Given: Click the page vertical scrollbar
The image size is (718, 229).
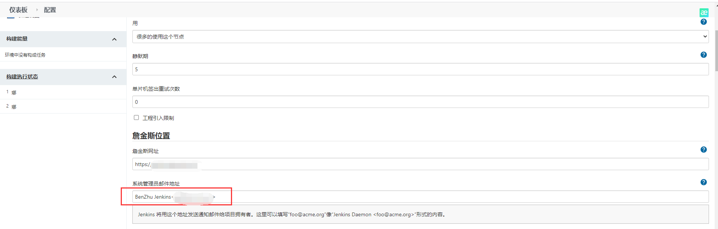Looking at the screenshot, I should (716, 51).
